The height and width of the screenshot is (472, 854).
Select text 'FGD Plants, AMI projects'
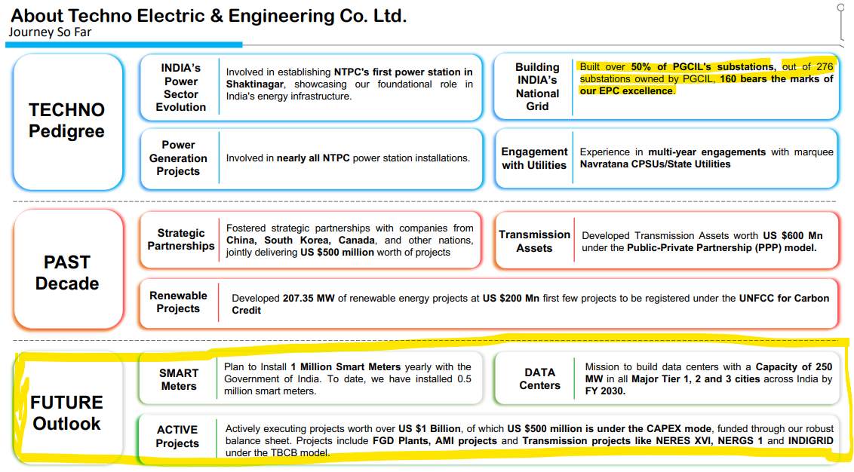pyautogui.click(x=435, y=440)
